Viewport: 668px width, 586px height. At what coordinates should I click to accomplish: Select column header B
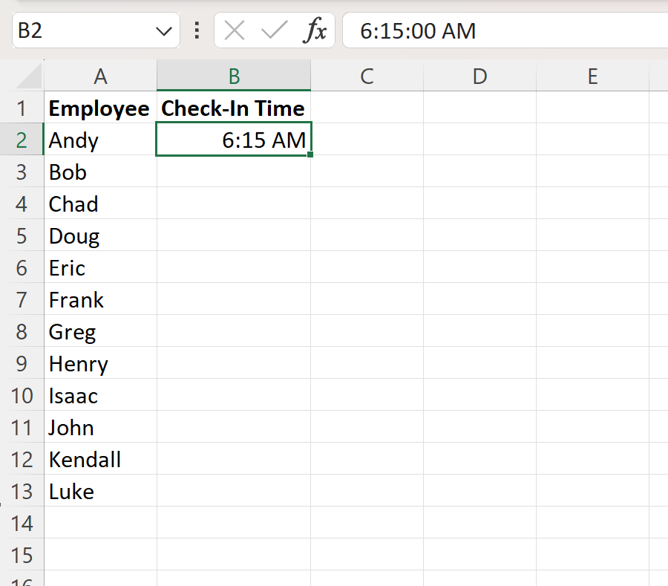(233, 76)
